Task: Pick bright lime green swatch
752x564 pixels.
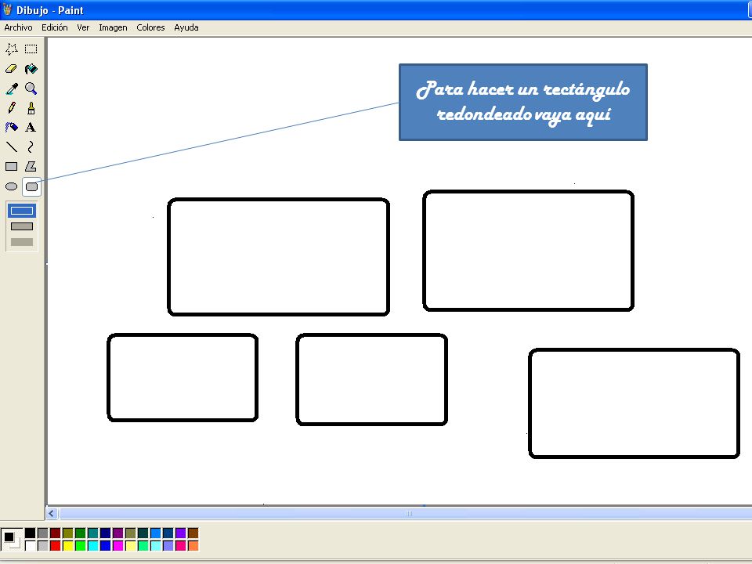Action: [80, 546]
